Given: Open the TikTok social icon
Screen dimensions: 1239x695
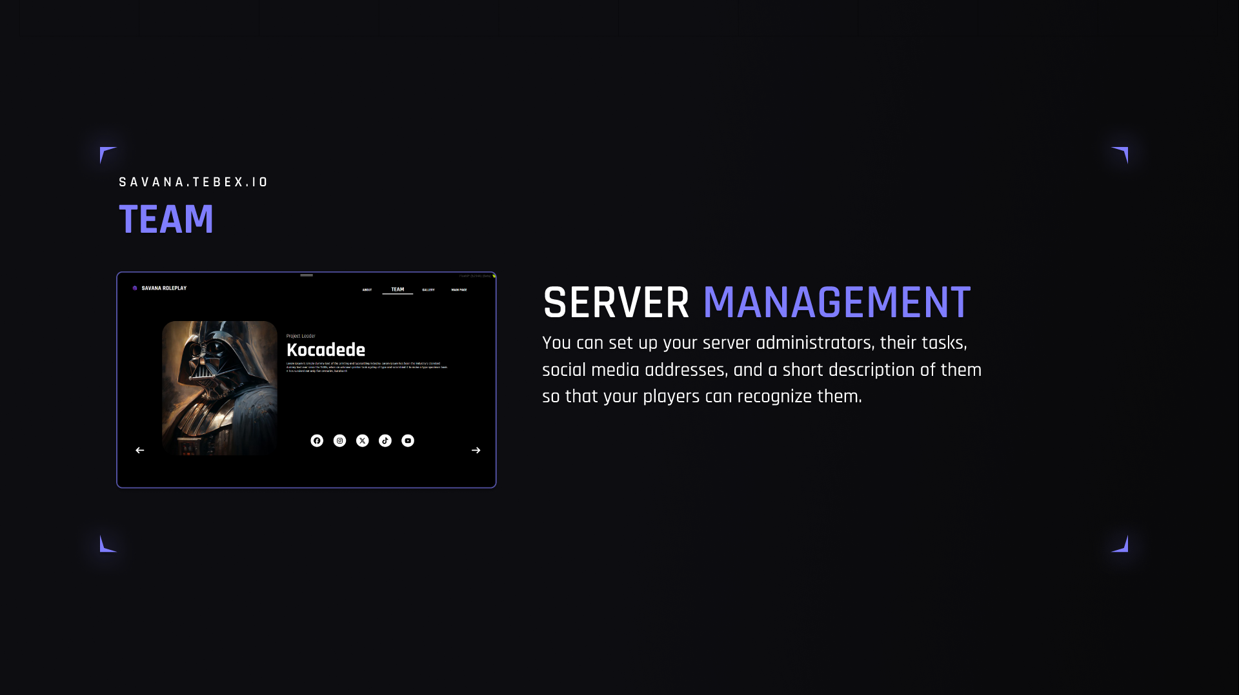Looking at the screenshot, I should pos(385,441).
